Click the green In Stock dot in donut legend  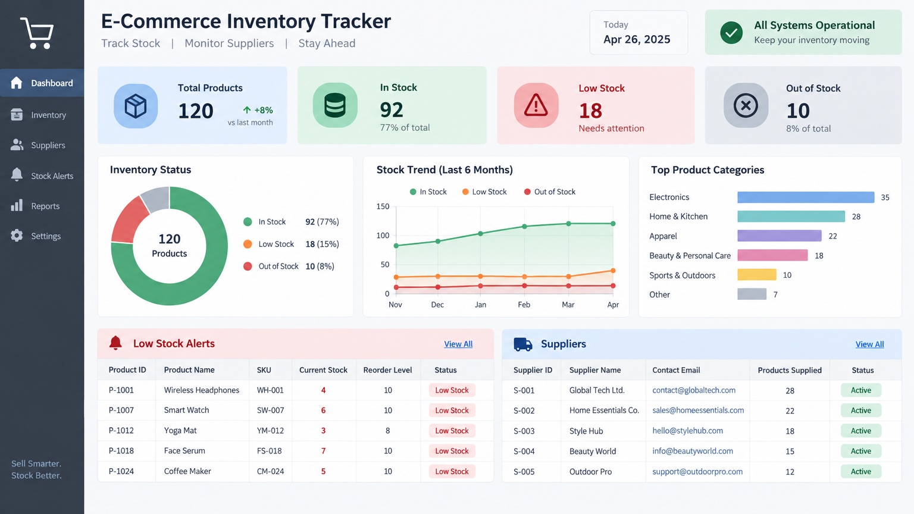pyautogui.click(x=248, y=222)
